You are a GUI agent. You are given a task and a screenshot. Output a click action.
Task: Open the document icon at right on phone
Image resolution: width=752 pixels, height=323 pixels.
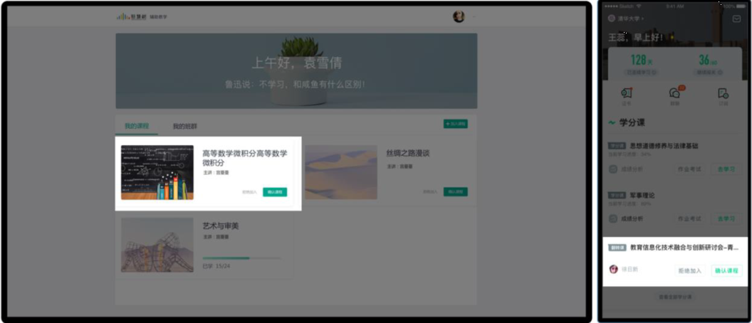point(723,93)
